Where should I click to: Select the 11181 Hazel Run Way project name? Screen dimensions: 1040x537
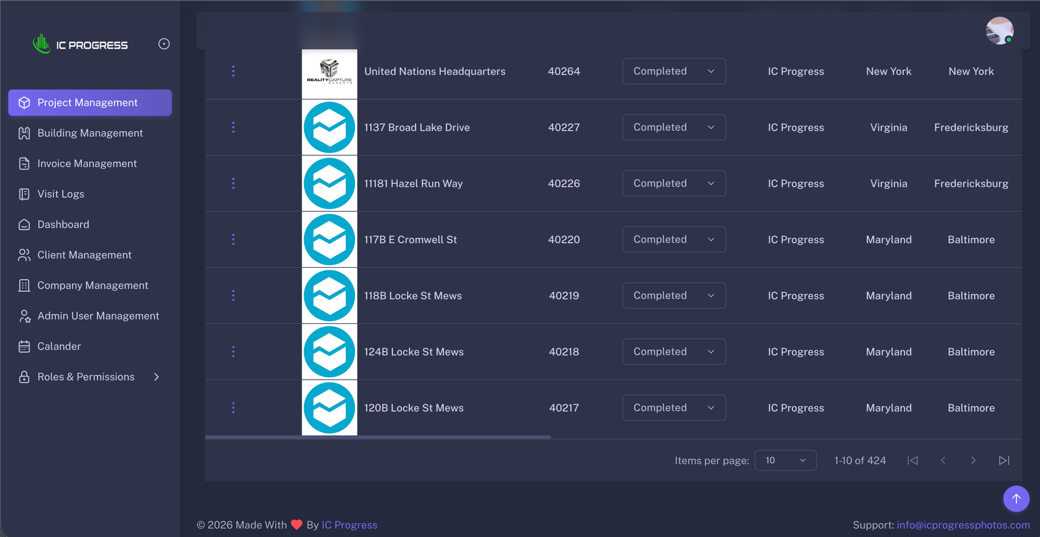[x=413, y=183]
